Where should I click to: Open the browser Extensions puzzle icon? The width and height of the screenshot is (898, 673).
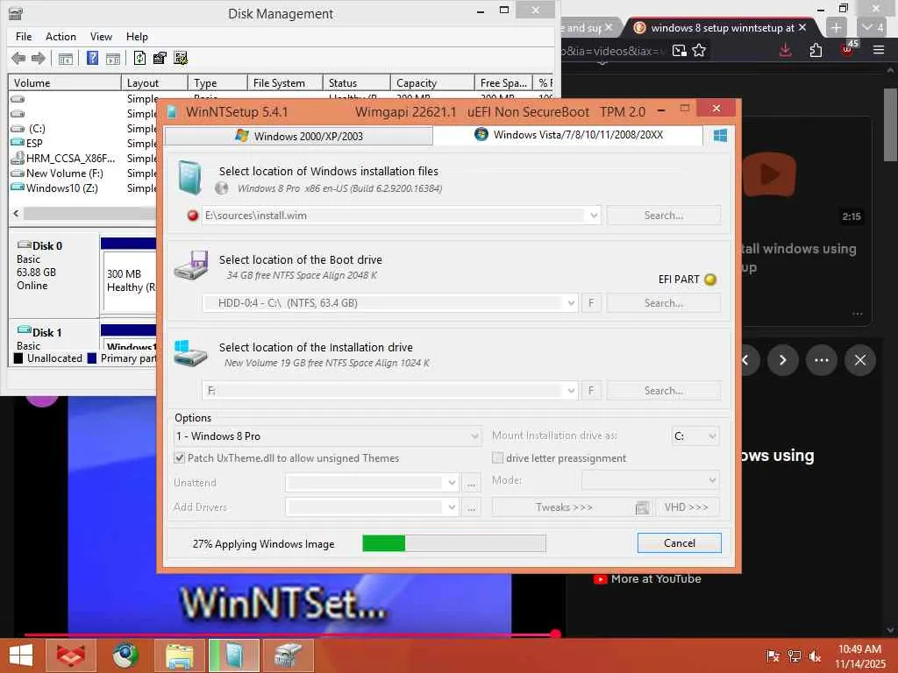(816, 50)
